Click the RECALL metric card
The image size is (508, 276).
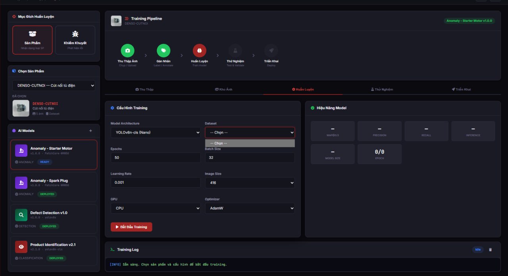[426, 131]
